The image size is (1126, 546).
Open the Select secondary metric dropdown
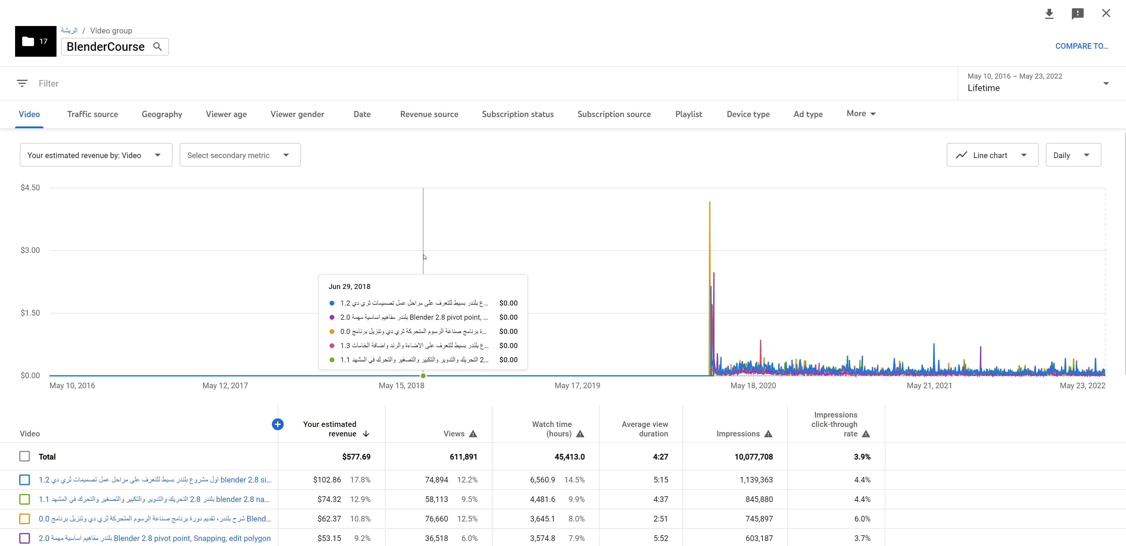240,155
